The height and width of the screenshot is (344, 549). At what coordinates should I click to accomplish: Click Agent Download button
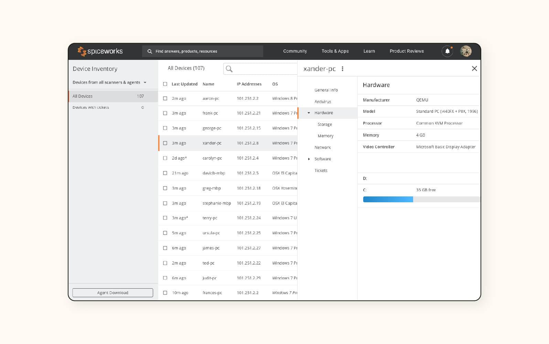pos(113,293)
